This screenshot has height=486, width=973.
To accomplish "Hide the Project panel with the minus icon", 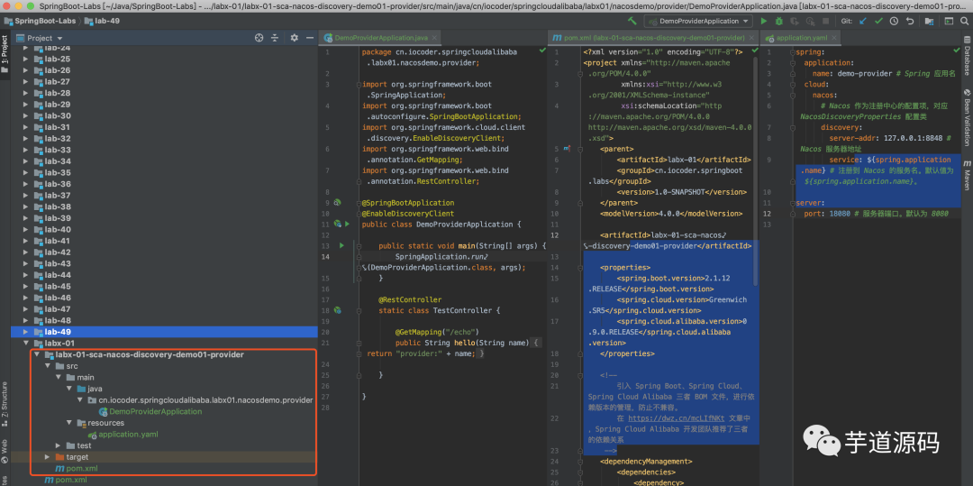I will click(308, 38).
